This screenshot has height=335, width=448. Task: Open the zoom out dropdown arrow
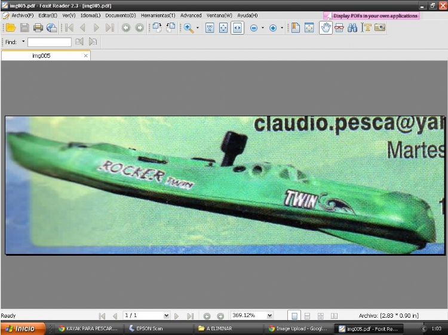(x=263, y=28)
